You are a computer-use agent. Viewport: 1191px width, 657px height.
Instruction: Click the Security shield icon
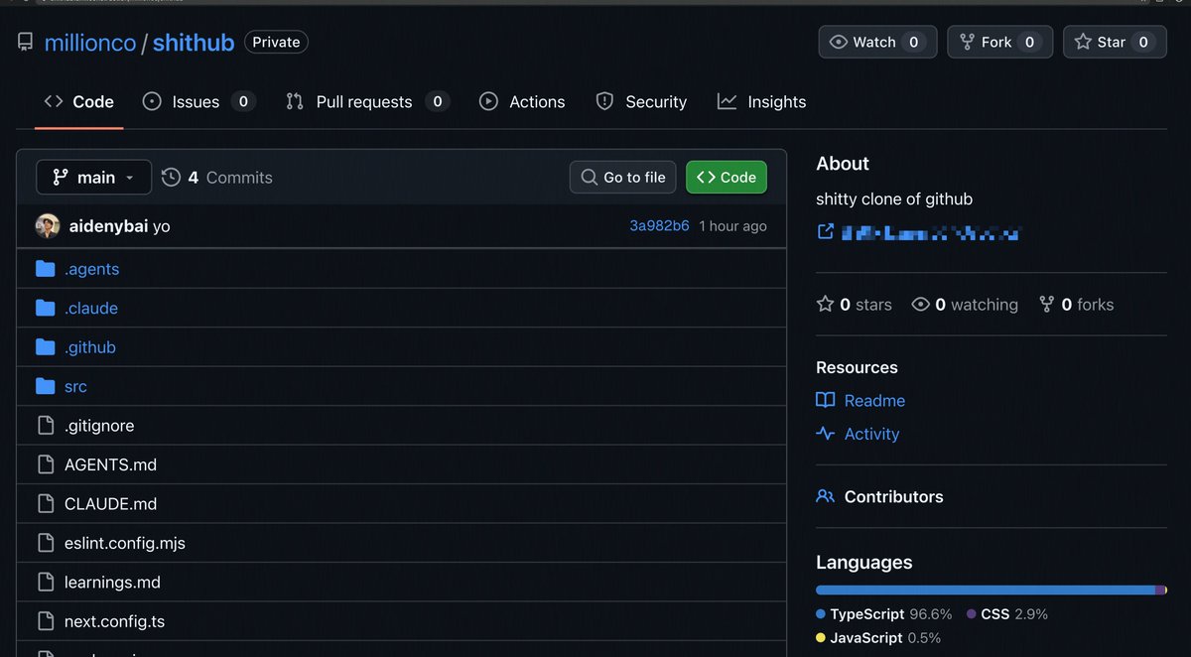604,101
